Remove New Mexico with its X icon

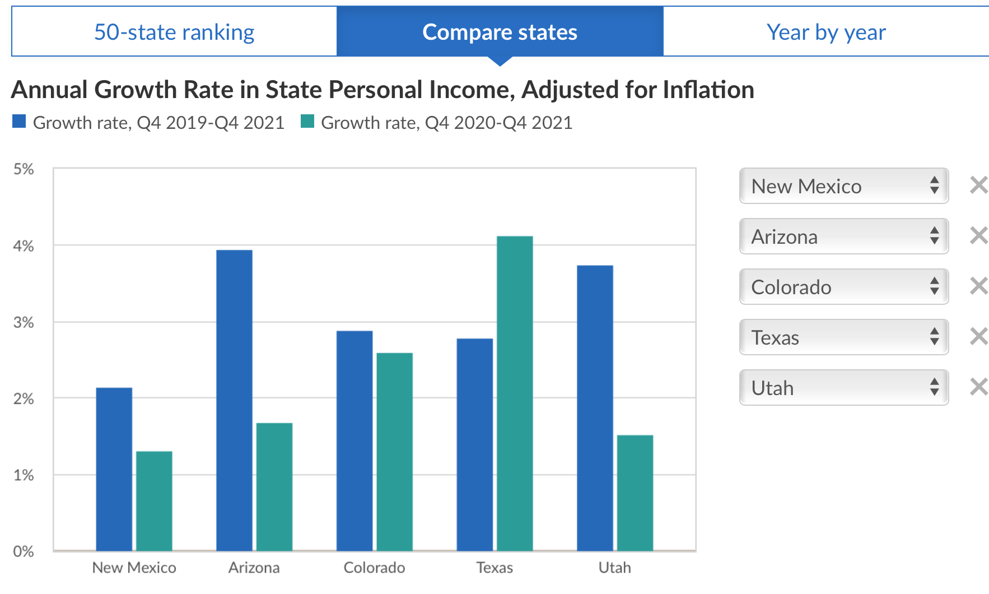(x=978, y=185)
